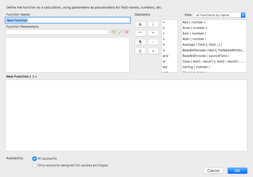Screen dimensions: 253x177
Task: Select the equals comparison operator
Action: (170, 22)
